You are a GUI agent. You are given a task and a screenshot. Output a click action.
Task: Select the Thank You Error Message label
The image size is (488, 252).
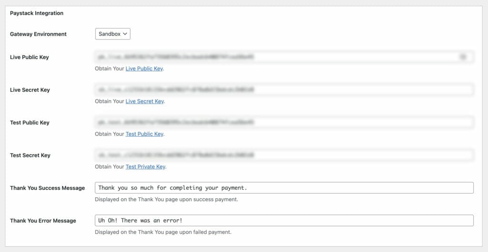click(43, 221)
